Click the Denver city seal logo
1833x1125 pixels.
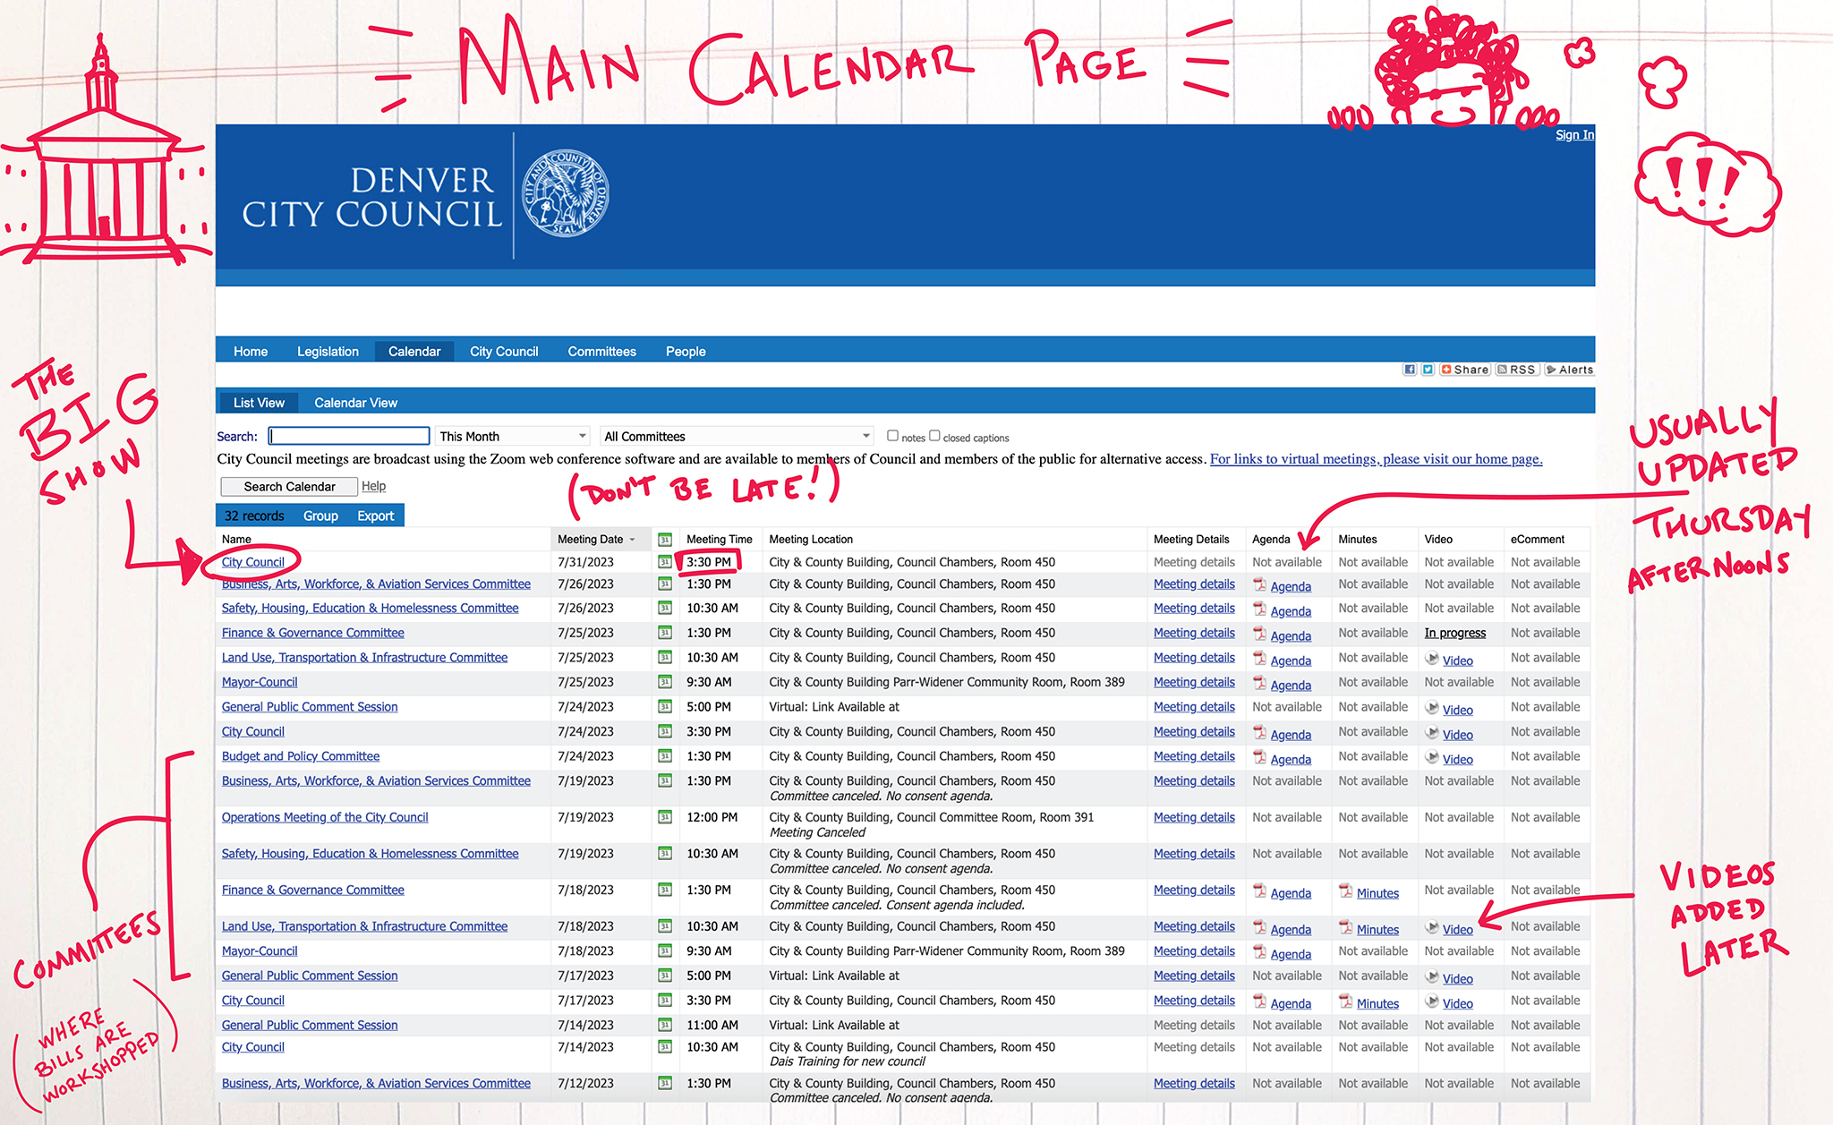(565, 193)
